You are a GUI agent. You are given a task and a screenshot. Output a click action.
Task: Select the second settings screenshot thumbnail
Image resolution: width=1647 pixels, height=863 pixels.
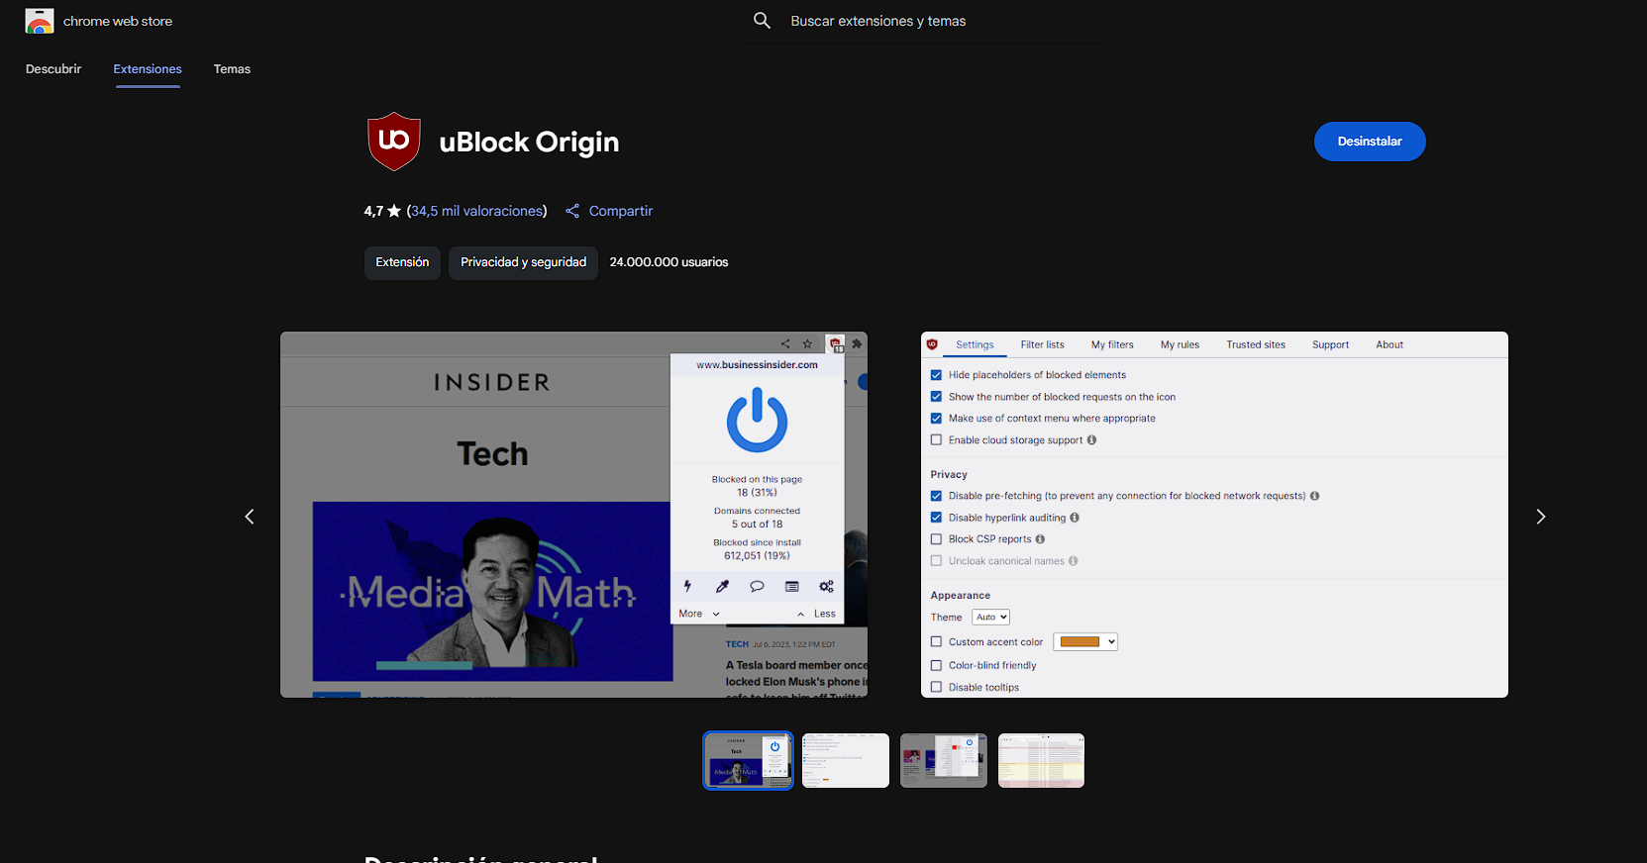tap(846, 760)
